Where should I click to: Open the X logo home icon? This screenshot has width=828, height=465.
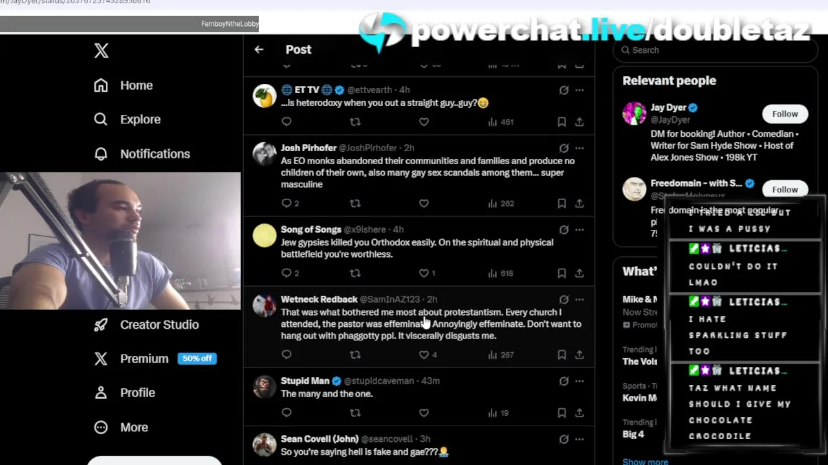coord(101,51)
